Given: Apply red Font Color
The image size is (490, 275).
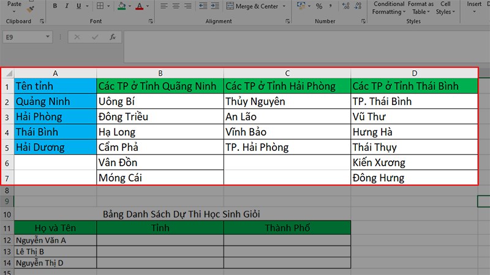Looking at the screenshot, I should [x=140, y=6].
